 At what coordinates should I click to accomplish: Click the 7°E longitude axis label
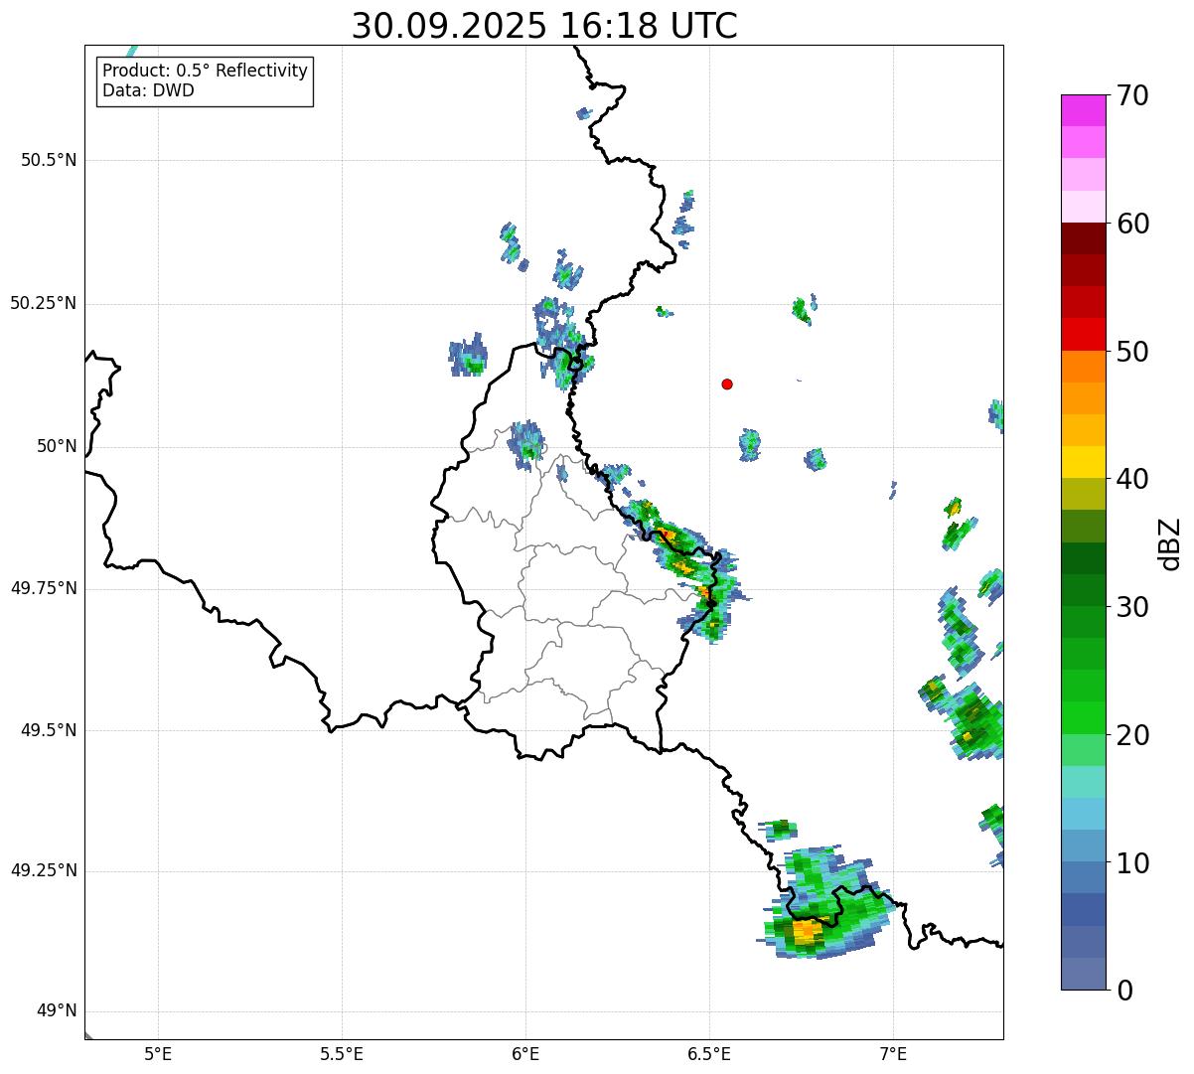click(893, 1053)
